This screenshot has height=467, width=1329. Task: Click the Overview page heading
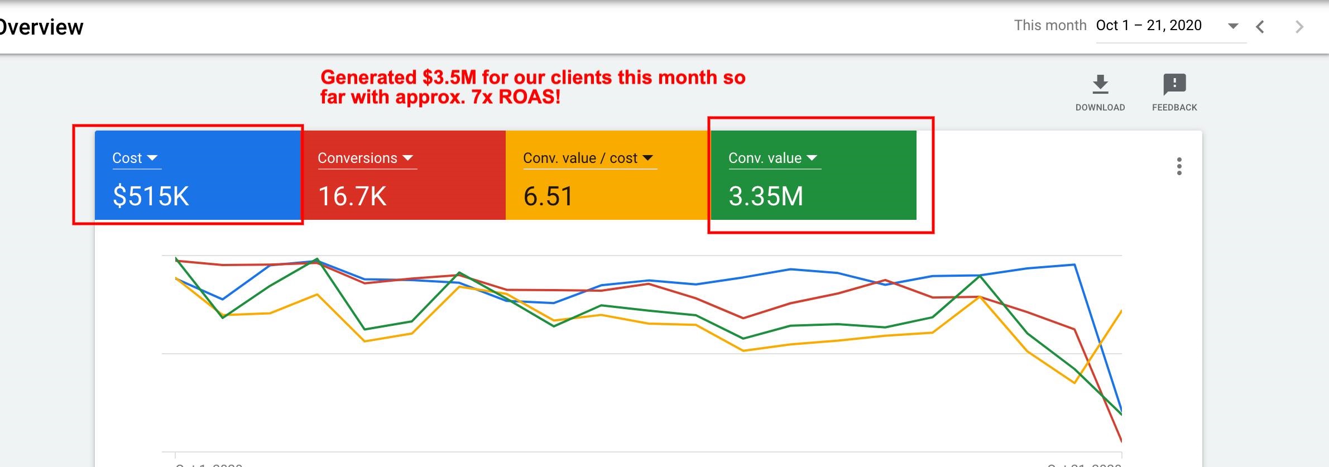pyautogui.click(x=42, y=27)
